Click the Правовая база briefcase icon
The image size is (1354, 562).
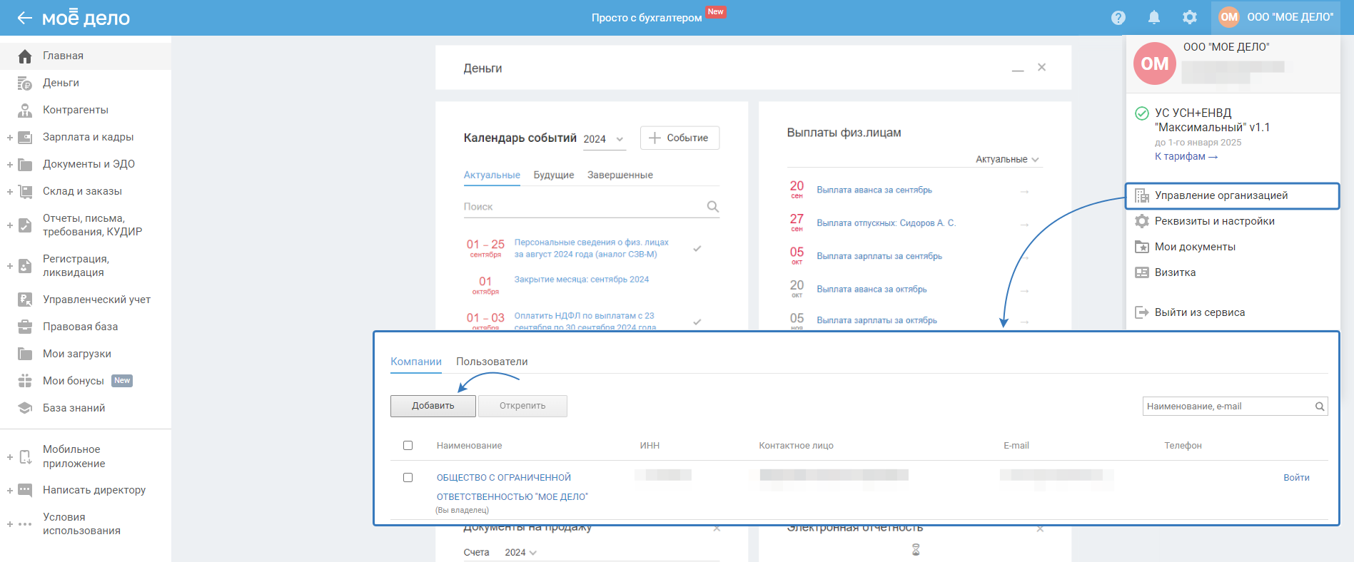point(25,327)
